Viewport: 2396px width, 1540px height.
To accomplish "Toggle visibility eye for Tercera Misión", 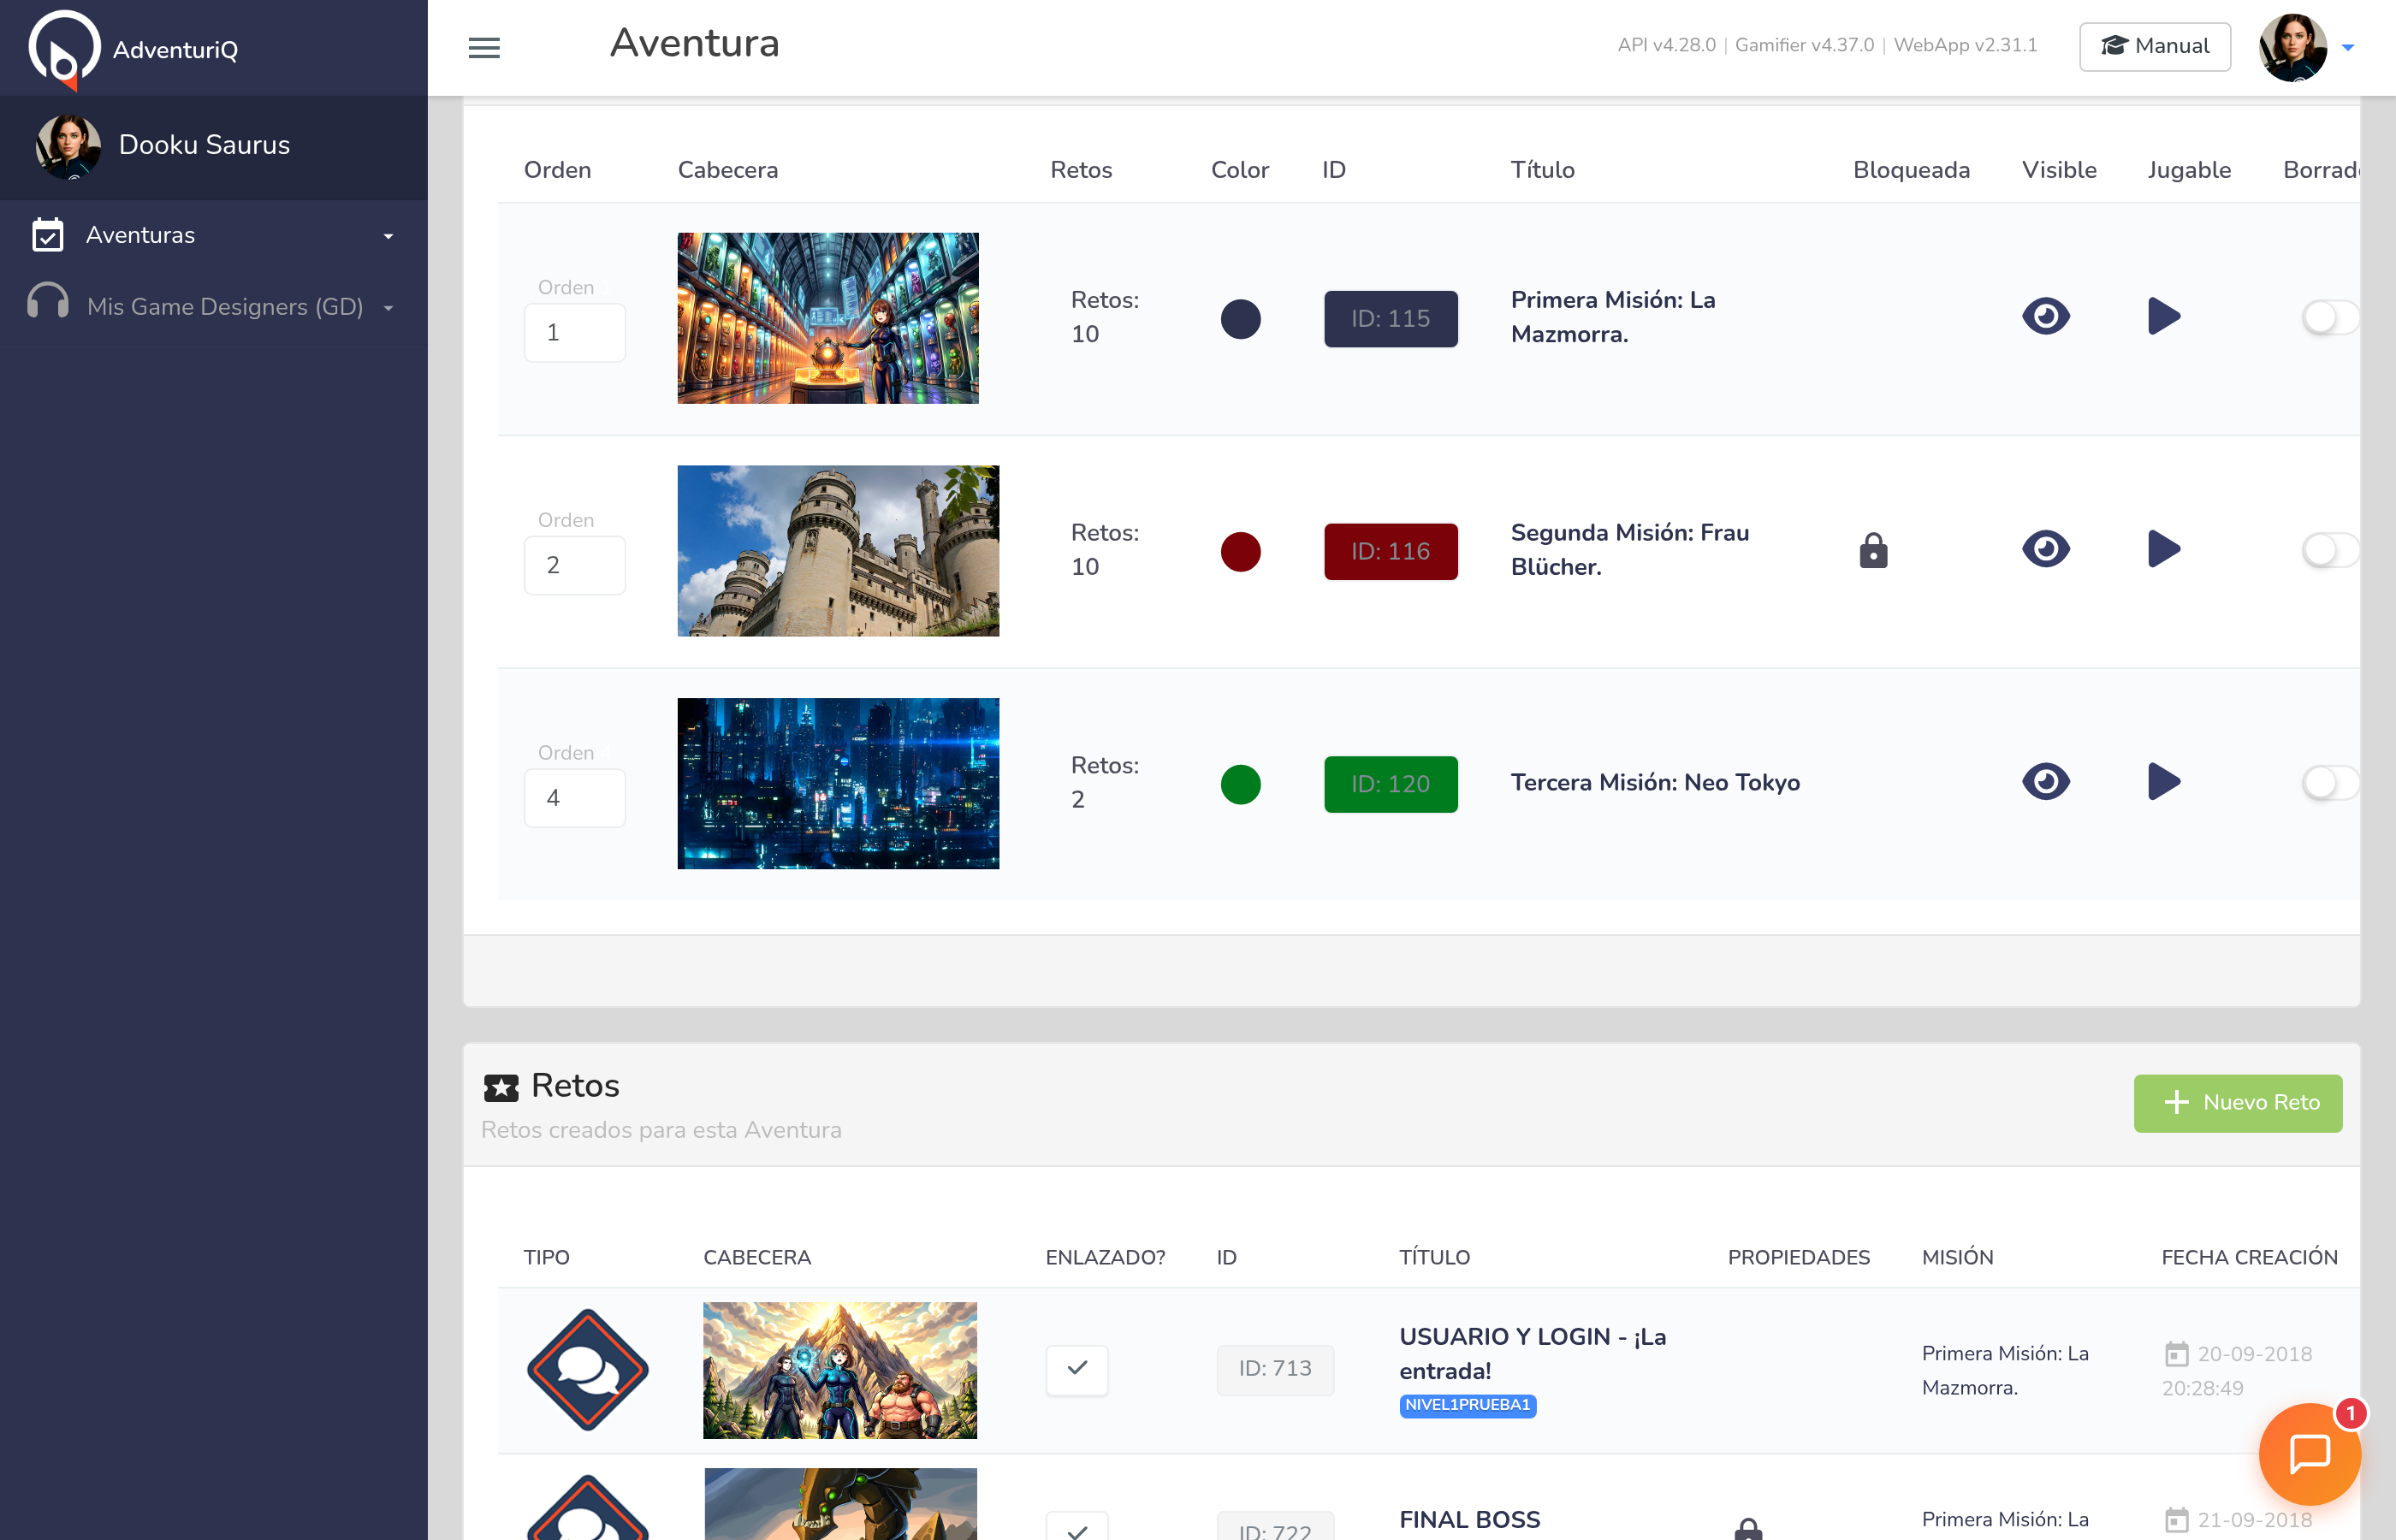I will [2046, 782].
